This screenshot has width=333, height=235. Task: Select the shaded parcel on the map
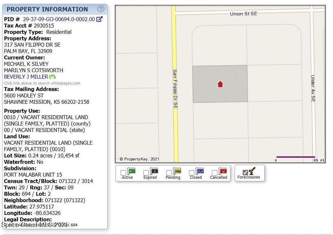pos(205,93)
